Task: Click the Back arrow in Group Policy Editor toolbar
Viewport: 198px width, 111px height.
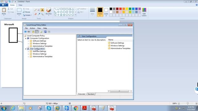Action: tap(25, 32)
